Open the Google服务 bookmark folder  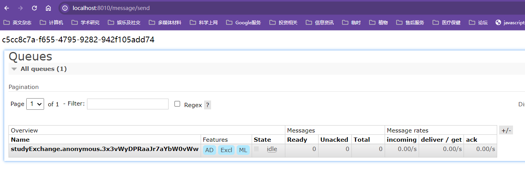coord(244,23)
